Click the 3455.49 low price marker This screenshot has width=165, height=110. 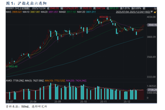[x=12, y=66]
